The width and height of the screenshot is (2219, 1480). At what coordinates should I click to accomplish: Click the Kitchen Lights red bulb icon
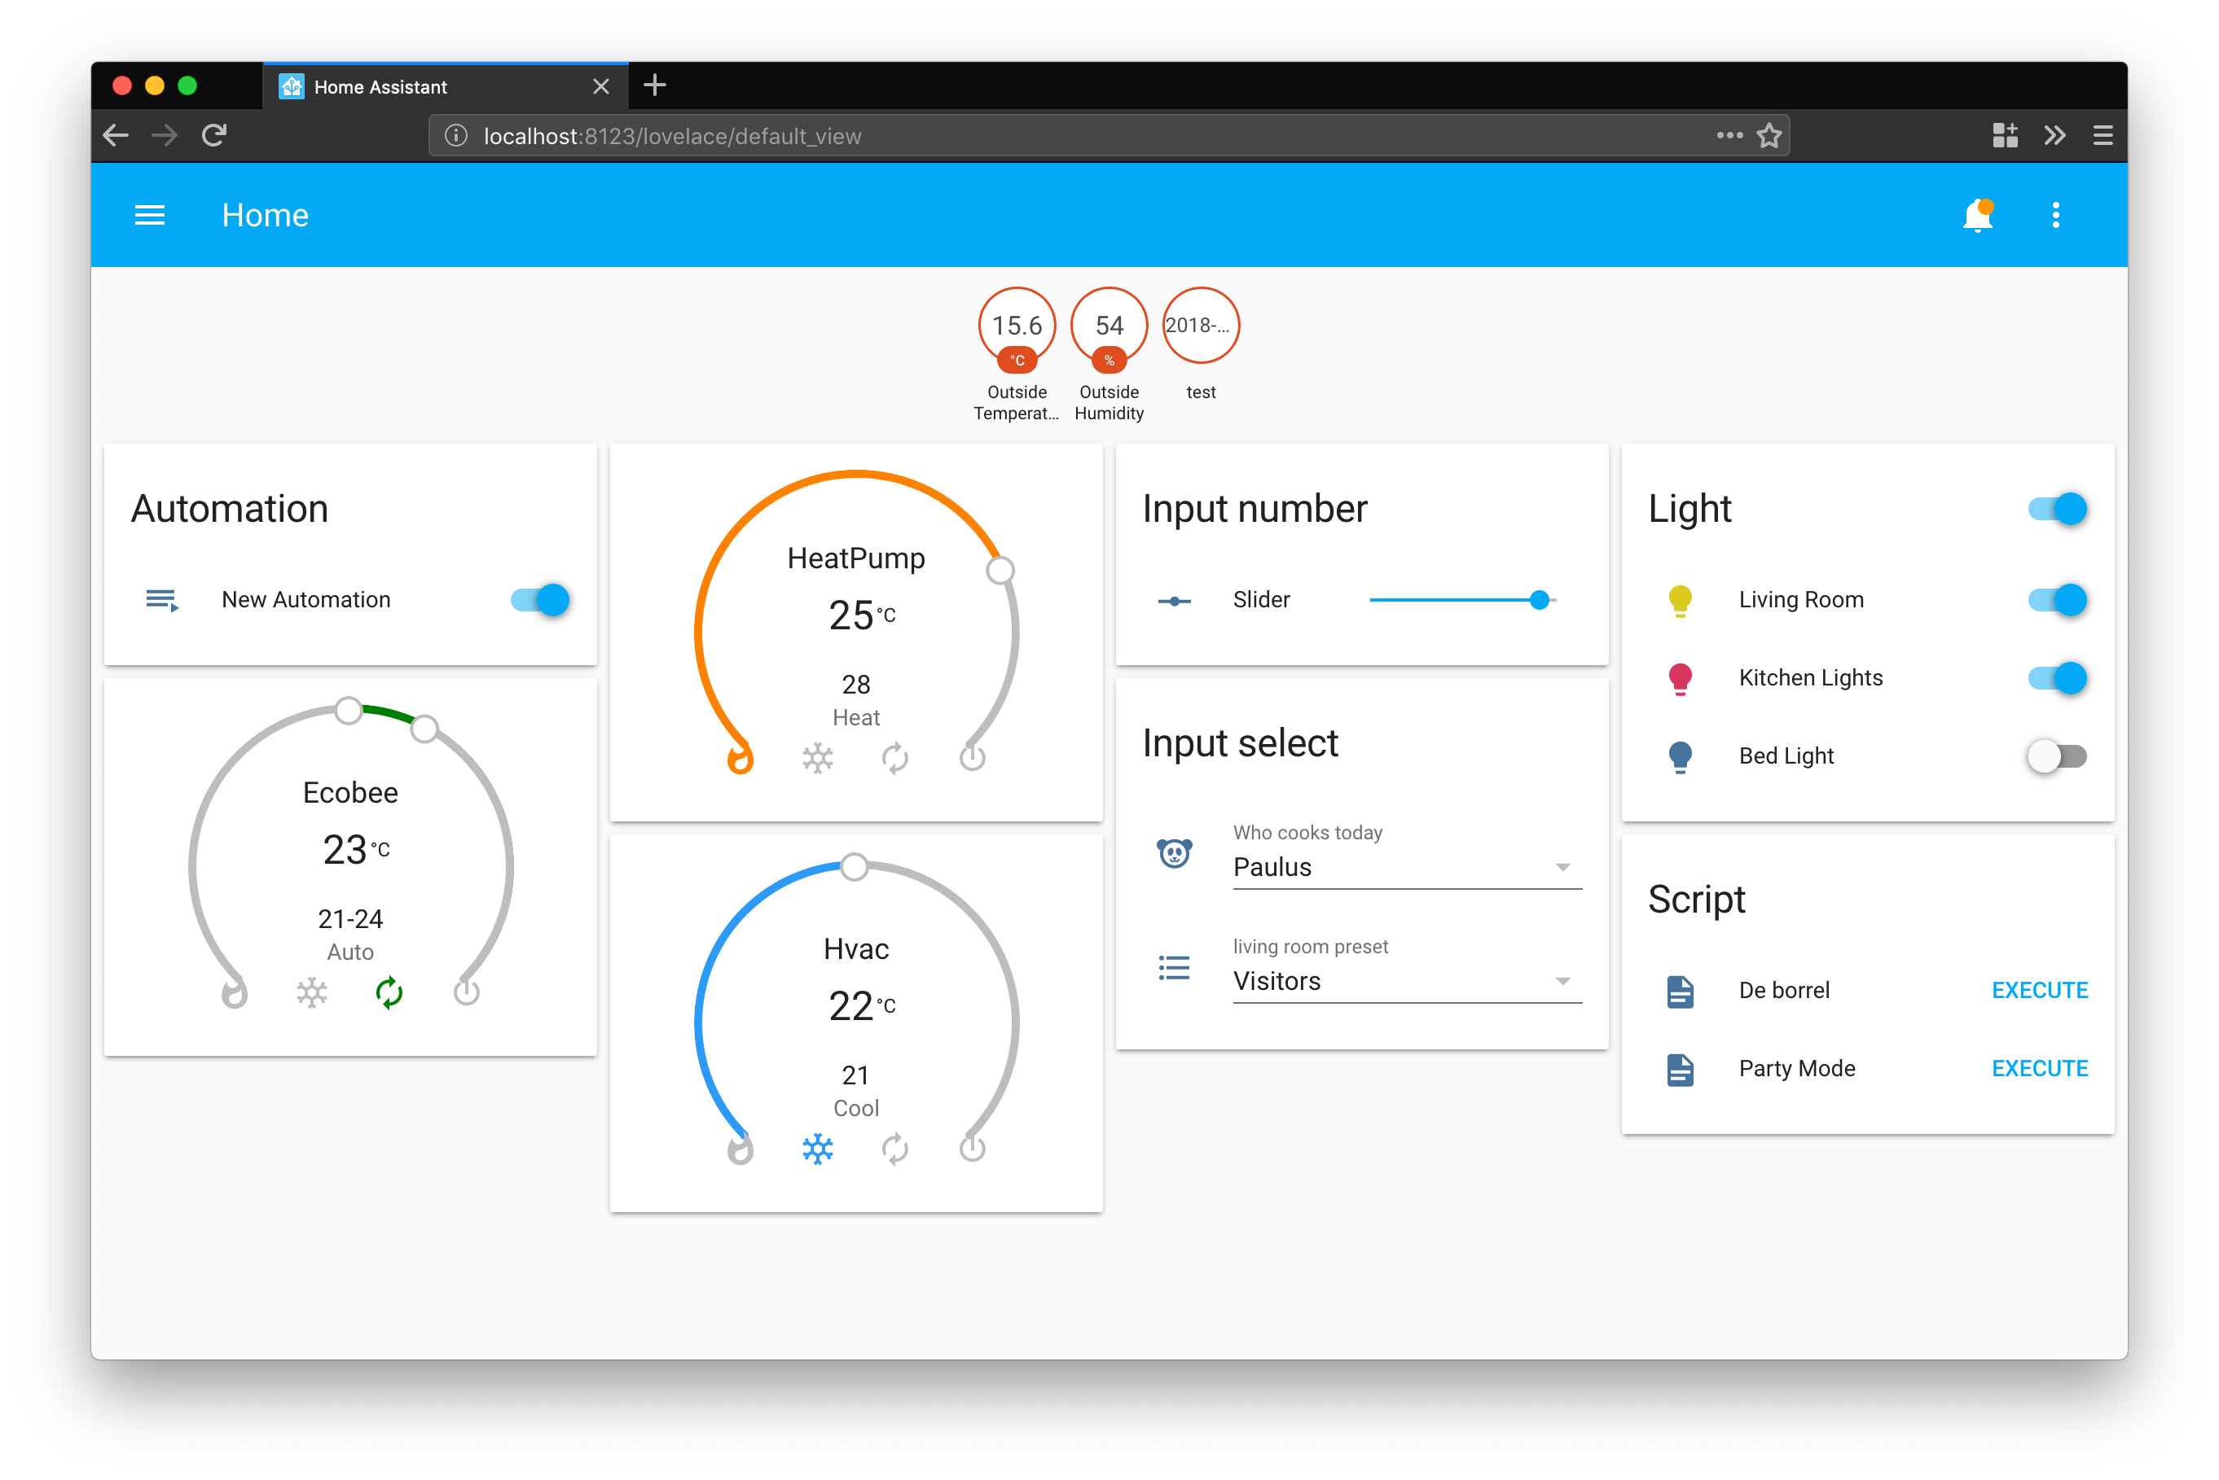tap(1680, 679)
